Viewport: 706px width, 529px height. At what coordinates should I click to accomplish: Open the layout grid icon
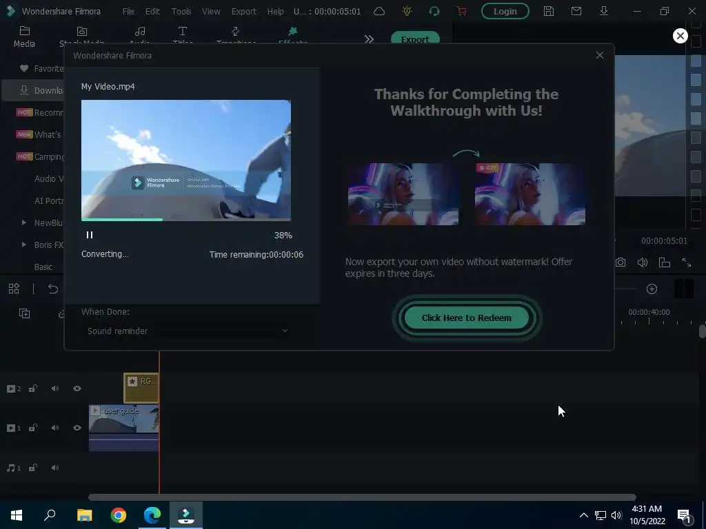[x=14, y=289]
